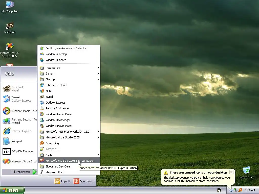
Task: Open My Computer desktop icon
Action: [x=10, y=7]
